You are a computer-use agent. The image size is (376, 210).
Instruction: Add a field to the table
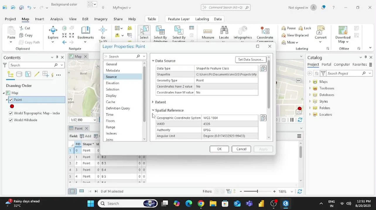point(86,136)
